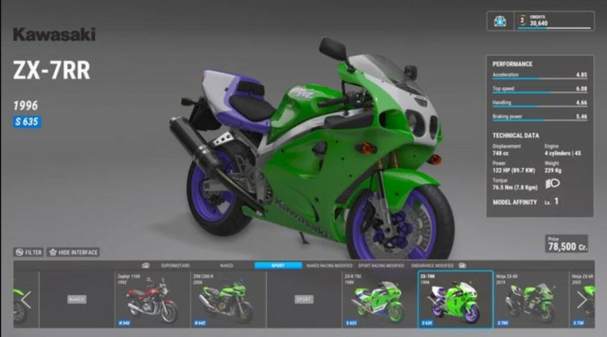Click the hide interface icon
Image resolution: width=607 pixels, height=337 pixels.
[53, 253]
